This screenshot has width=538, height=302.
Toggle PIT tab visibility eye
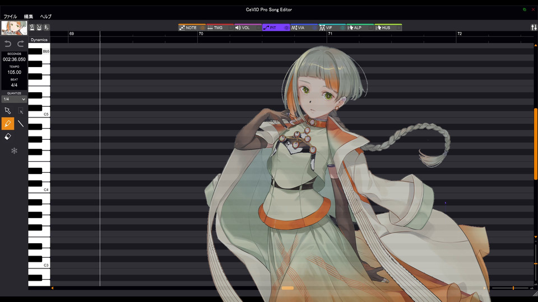point(286,28)
